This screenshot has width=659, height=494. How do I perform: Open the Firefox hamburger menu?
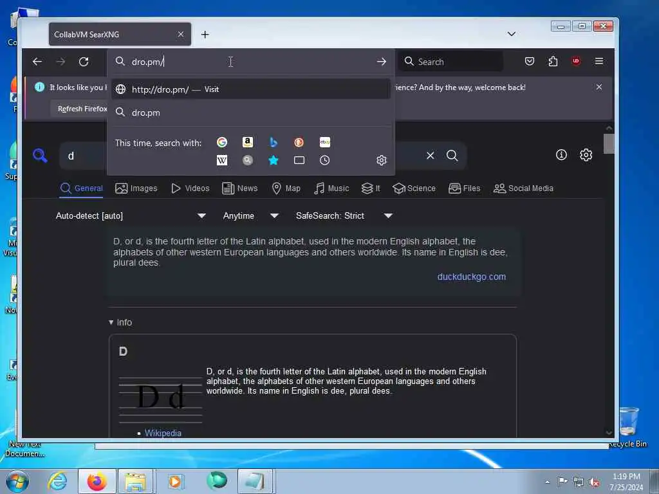[x=599, y=61]
